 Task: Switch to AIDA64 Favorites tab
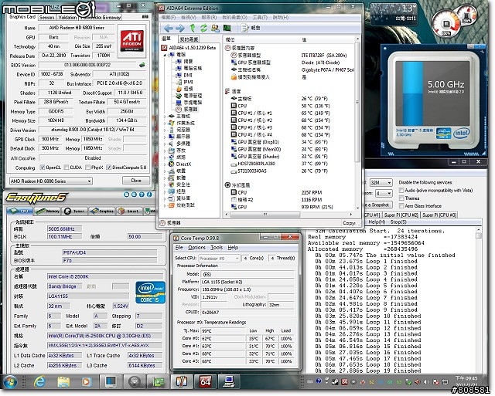point(189,39)
